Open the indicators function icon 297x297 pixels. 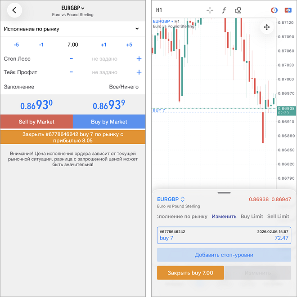click(224, 10)
